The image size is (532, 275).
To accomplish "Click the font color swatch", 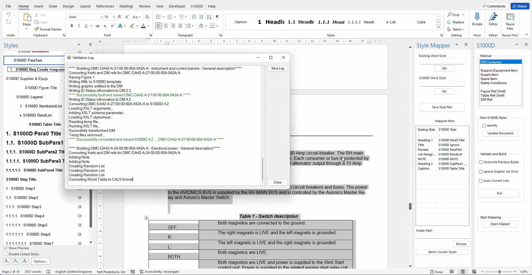I will click(x=143, y=26).
